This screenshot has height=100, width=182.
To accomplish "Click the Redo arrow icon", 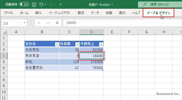I will click(51, 4).
